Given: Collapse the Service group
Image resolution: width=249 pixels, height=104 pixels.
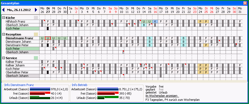Looking at the screenshot, I should [x=4, y=58].
